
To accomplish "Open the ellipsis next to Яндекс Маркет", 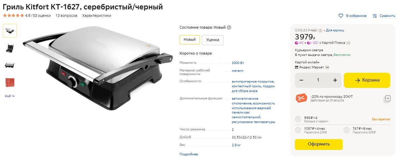I will [x=327, y=67].
